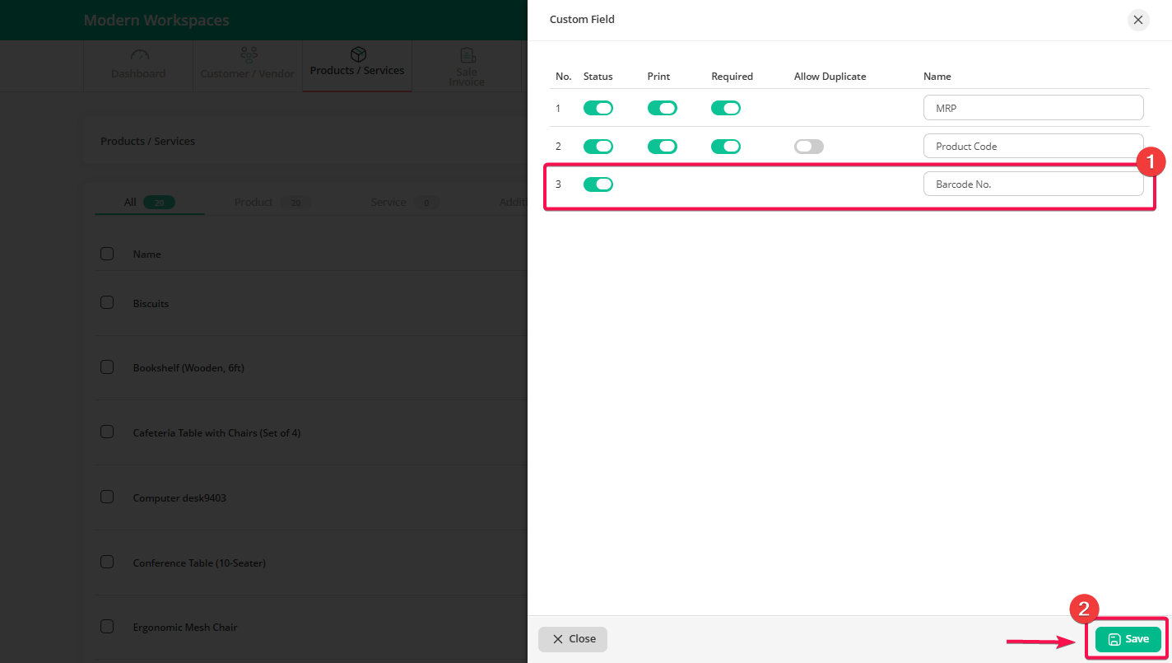Close the Custom Field panel with X icon

pos(1137,20)
